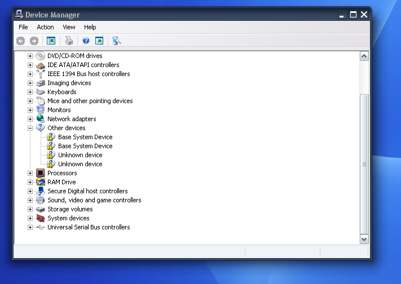Click the Sound, video and game controllers icon
The width and height of the screenshot is (401, 284).
[41, 200]
